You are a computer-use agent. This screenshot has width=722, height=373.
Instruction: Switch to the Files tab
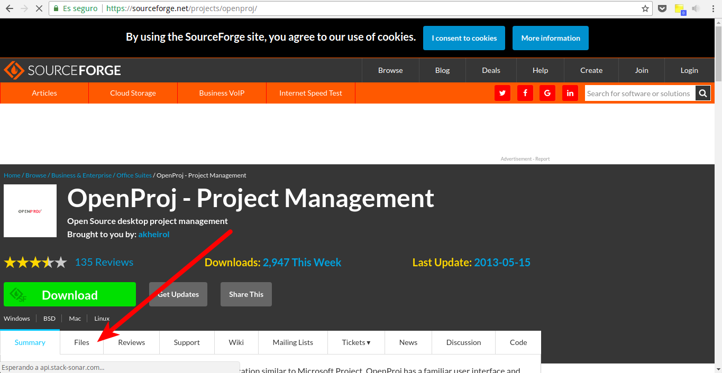click(x=81, y=342)
